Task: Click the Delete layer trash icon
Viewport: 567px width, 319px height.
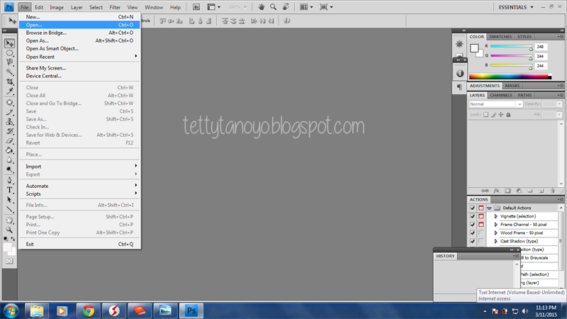Action: pos(552,190)
